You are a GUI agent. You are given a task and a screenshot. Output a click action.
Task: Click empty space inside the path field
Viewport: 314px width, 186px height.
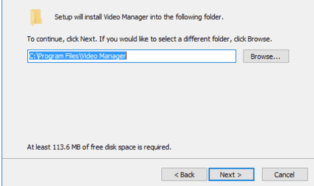click(x=180, y=56)
